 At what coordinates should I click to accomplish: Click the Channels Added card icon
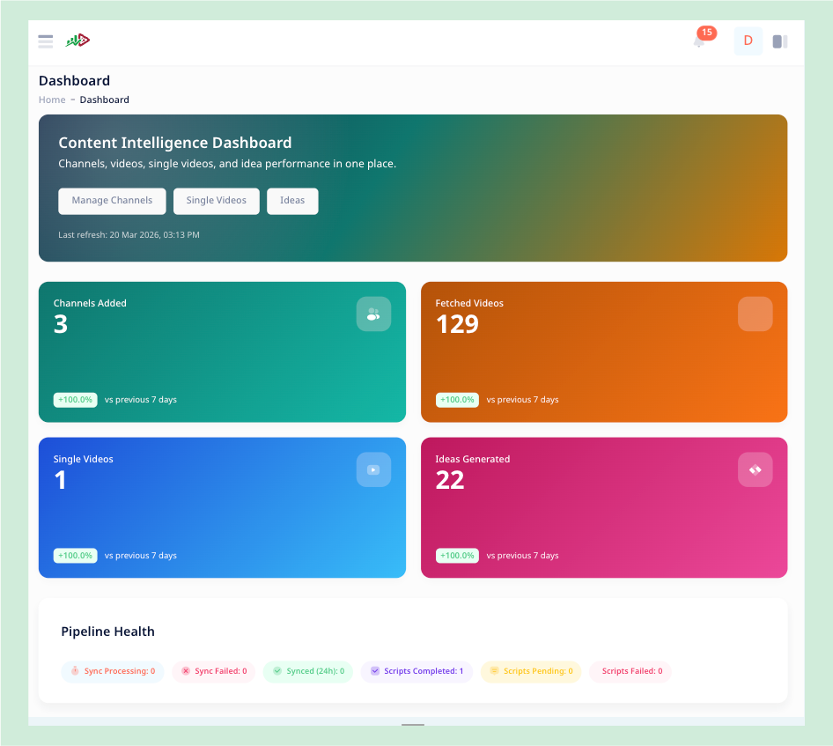373,314
